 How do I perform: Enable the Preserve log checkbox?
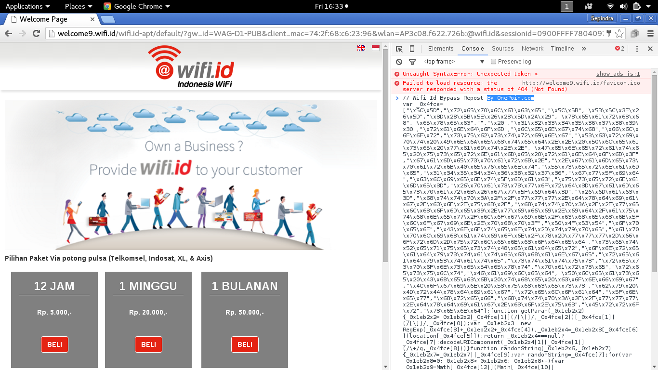[493, 62]
